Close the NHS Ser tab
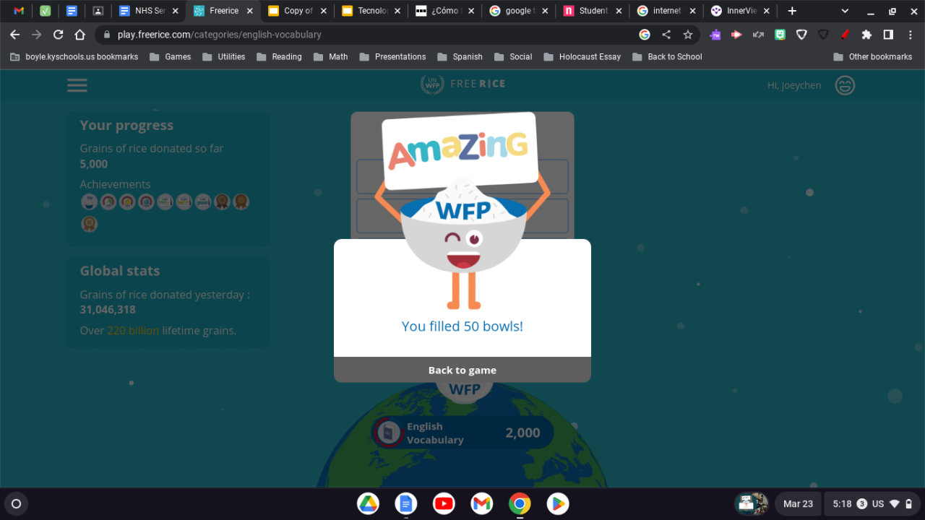 click(x=175, y=11)
